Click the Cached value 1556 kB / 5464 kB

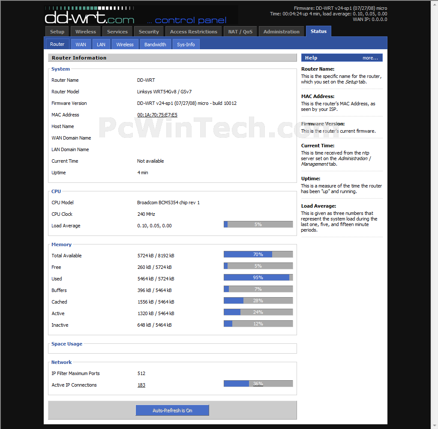point(156,302)
